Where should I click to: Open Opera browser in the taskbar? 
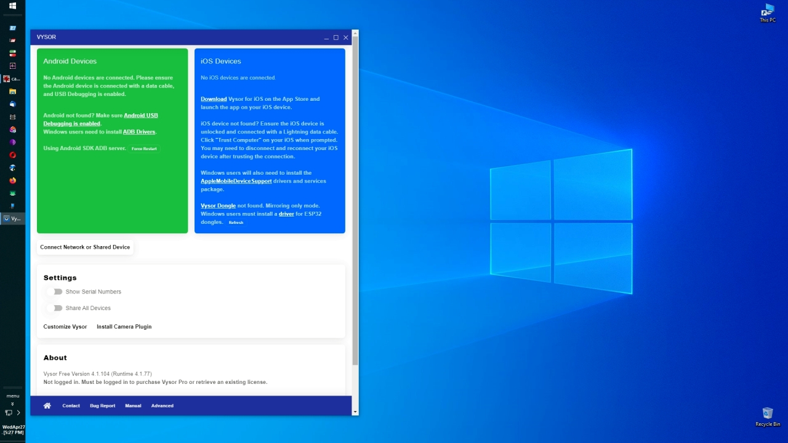[12, 155]
